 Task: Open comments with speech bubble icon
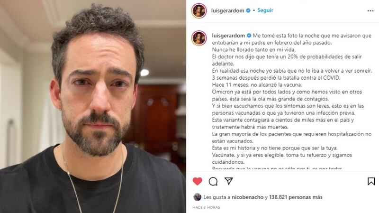[213, 181]
